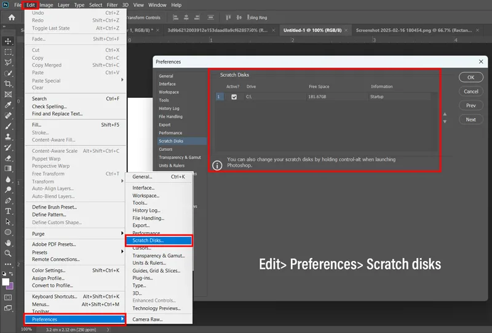Image resolution: width=492 pixels, height=333 pixels.
Task: Open the Edit Toolbar three-dots icon
Action: click(x=8, y=264)
